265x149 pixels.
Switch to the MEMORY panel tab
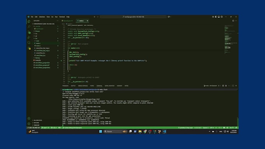(x=119, y=86)
